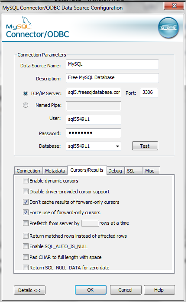Switch to the Debug tab
The width and height of the screenshot is (188, 302).
pos(115,171)
